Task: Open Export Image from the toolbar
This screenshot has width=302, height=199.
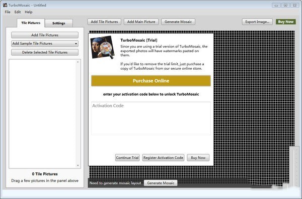Action: (x=257, y=22)
